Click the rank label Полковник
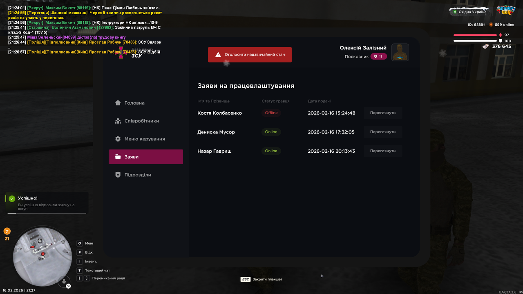This screenshot has width=523, height=294. (x=357, y=57)
